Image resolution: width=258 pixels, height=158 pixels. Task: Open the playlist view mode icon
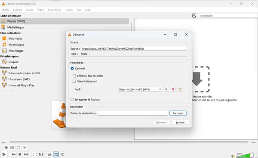click(194, 15)
